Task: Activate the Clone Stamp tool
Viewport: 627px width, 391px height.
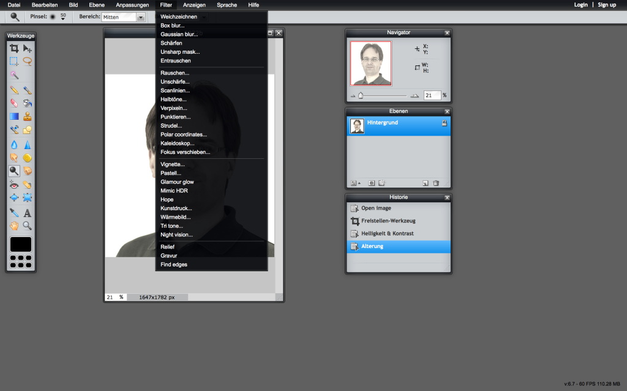Action: [x=28, y=116]
